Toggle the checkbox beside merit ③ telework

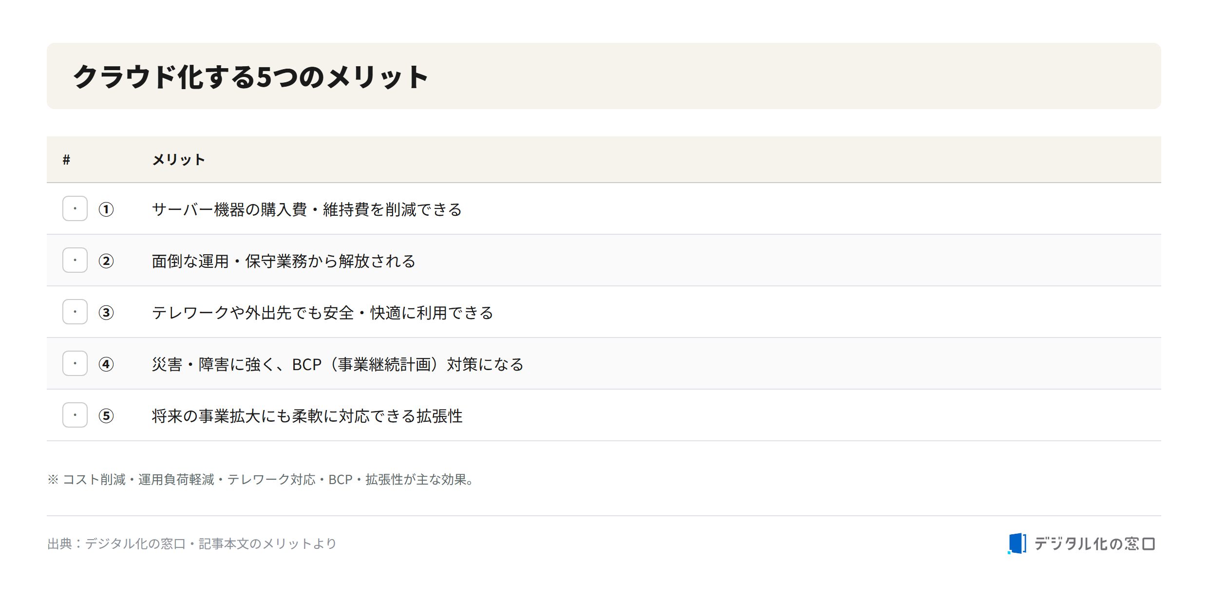coord(75,312)
